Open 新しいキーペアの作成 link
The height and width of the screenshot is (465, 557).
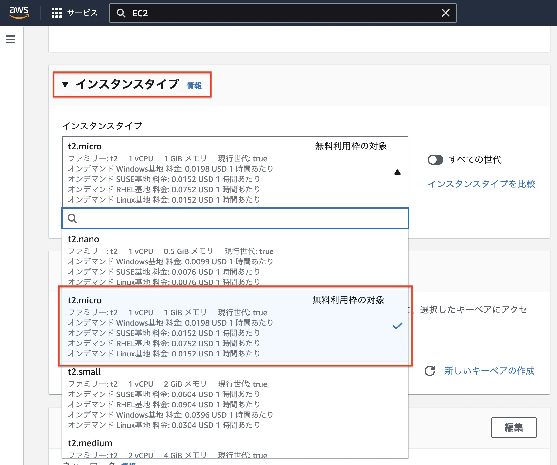(x=489, y=371)
